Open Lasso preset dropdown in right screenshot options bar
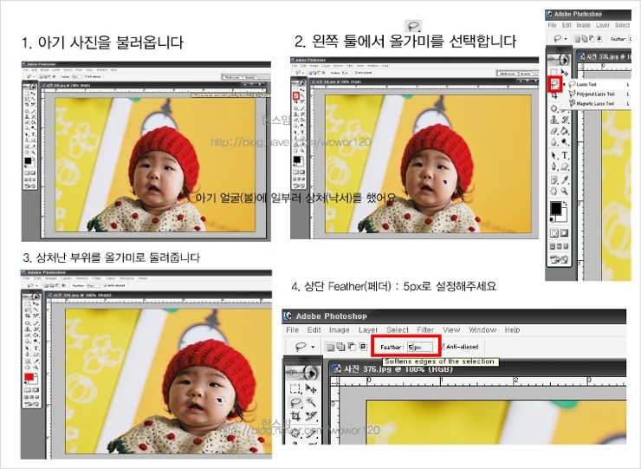Screen dimensions: 641x469 click(x=566, y=39)
